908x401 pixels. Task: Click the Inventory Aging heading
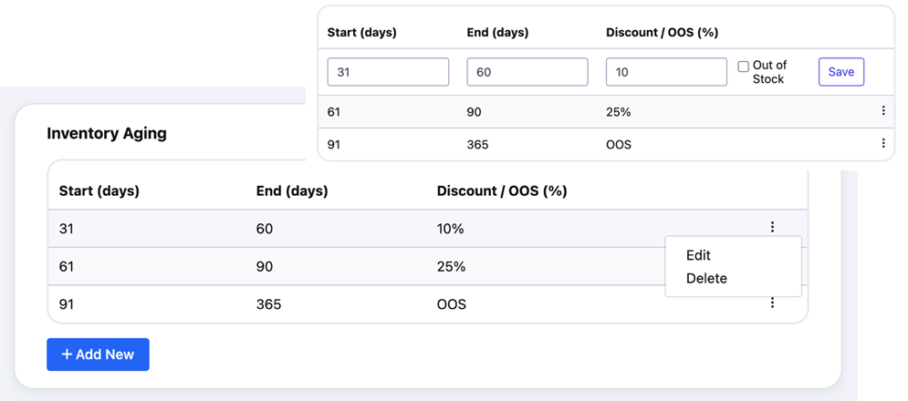click(x=107, y=134)
